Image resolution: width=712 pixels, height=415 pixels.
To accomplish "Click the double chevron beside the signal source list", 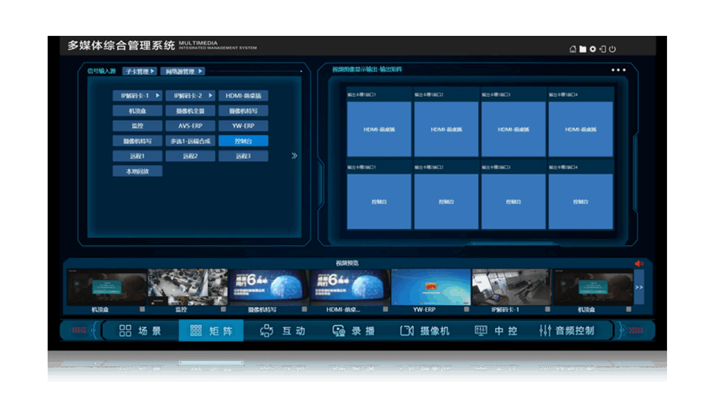I will coord(294,156).
